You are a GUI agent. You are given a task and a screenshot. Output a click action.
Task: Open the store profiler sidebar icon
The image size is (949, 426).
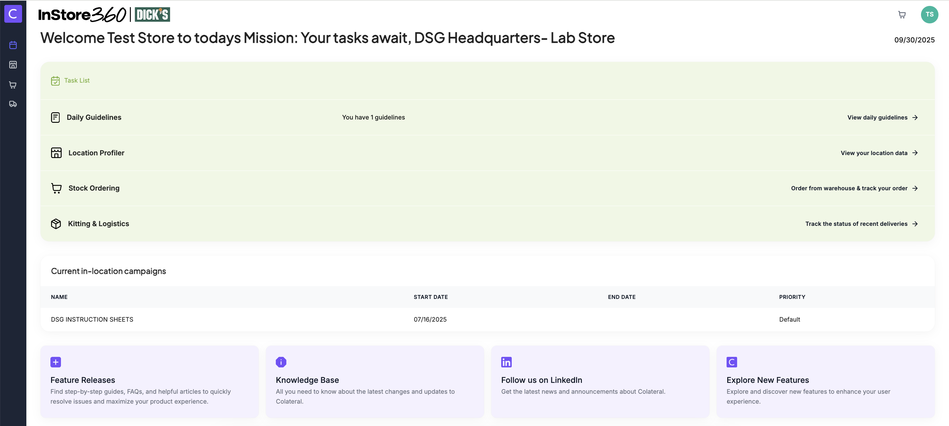[13, 65]
